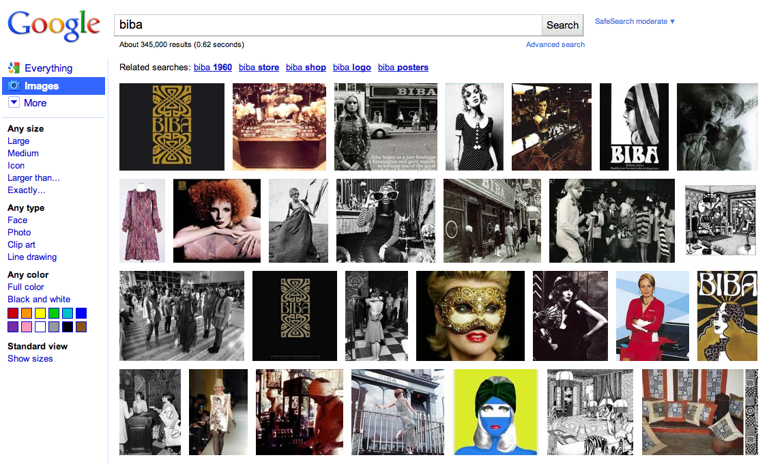This screenshot has height=464, width=769.
Task: Pick the teal color swatch
Action: [68, 313]
